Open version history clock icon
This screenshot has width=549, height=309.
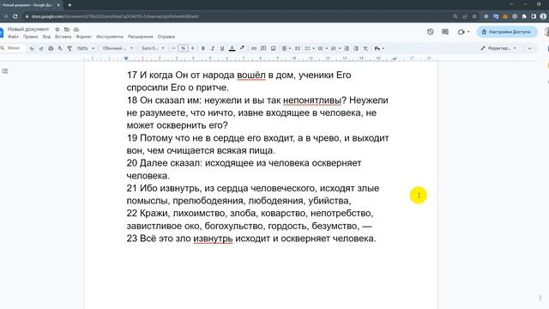431,32
